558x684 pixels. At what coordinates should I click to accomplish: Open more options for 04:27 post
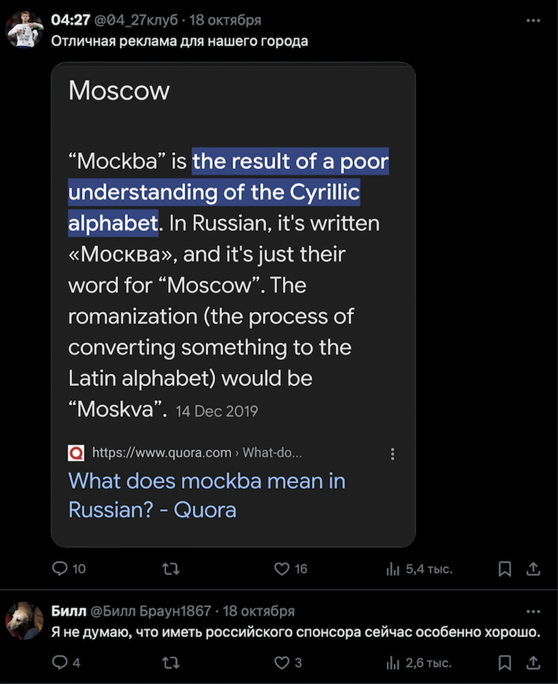pyautogui.click(x=533, y=21)
